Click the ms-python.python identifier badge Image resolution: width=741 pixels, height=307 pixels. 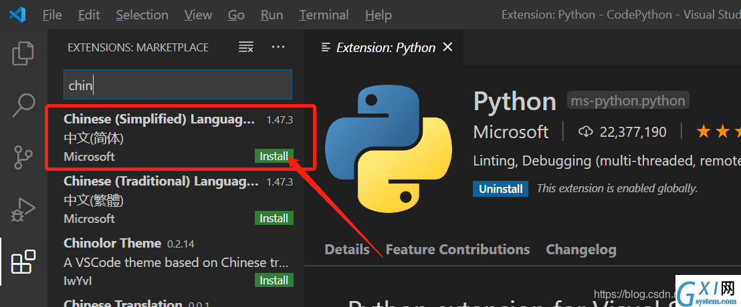[x=628, y=101]
